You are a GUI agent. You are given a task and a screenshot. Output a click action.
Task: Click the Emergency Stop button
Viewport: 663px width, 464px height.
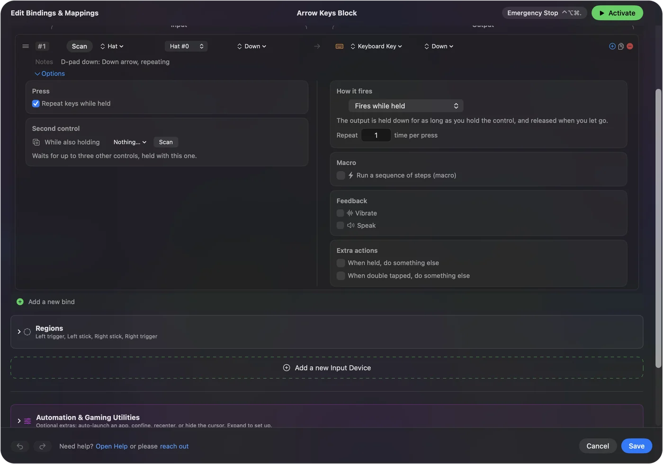pyautogui.click(x=545, y=13)
